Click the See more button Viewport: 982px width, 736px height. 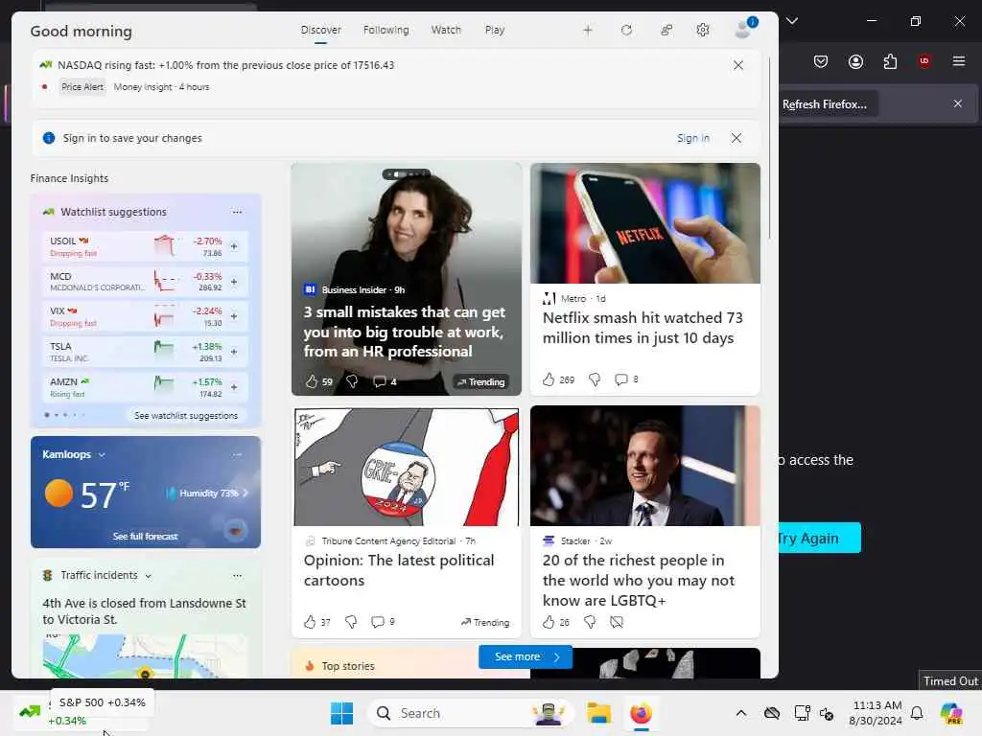(526, 656)
